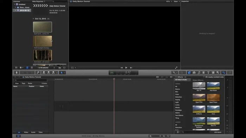Click the browser search magnifier icon
246x138 pixels.
coord(53,1)
